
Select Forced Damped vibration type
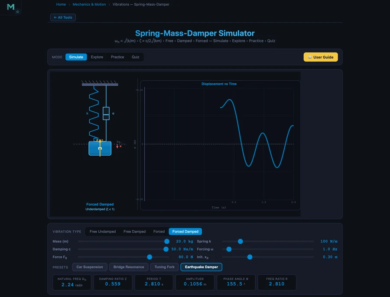click(185, 232)
